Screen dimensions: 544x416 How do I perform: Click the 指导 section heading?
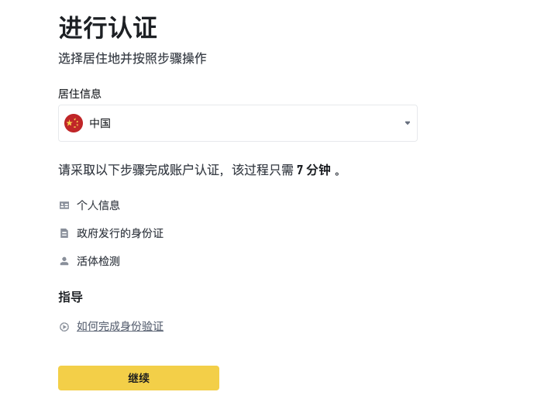[x=71, y=297]
